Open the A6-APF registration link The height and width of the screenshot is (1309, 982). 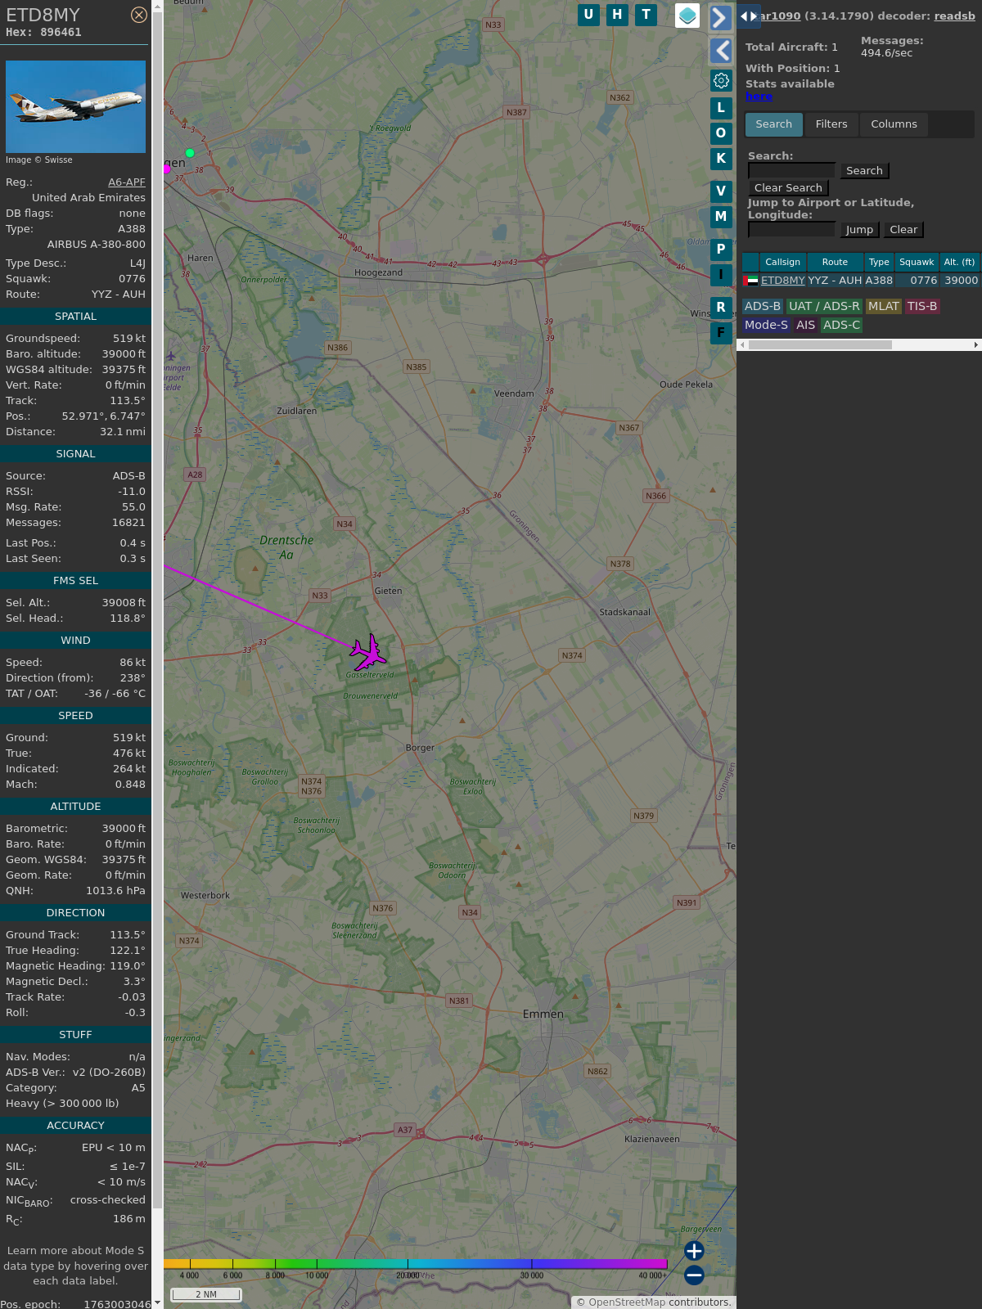point(127,182)
